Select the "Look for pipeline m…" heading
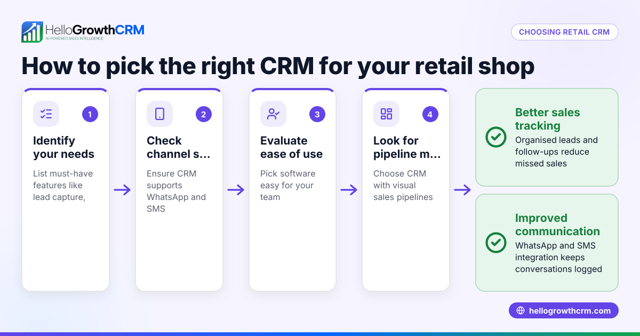The image size is (640, 336). tap(407, 147)
